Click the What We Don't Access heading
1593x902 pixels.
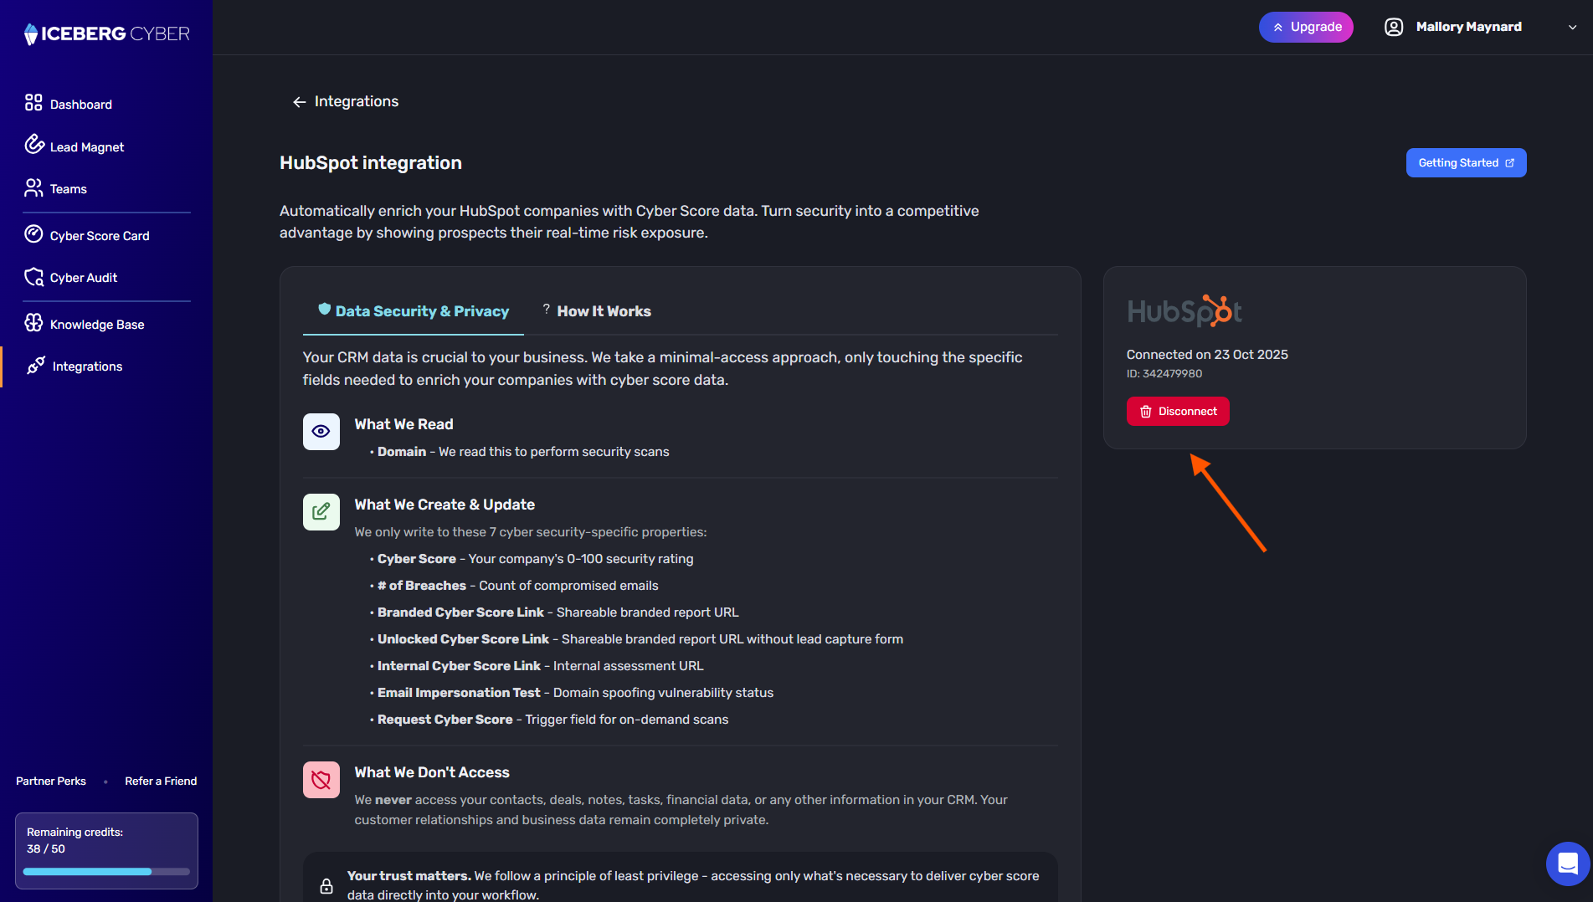[x=432, y=772]
